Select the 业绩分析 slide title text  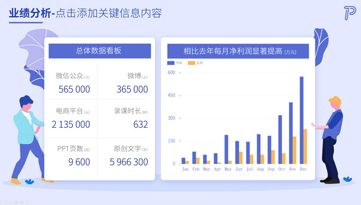(x=30, y=13)
